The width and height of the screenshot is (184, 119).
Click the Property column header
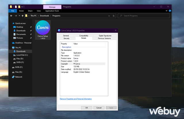tap(66, 44)
